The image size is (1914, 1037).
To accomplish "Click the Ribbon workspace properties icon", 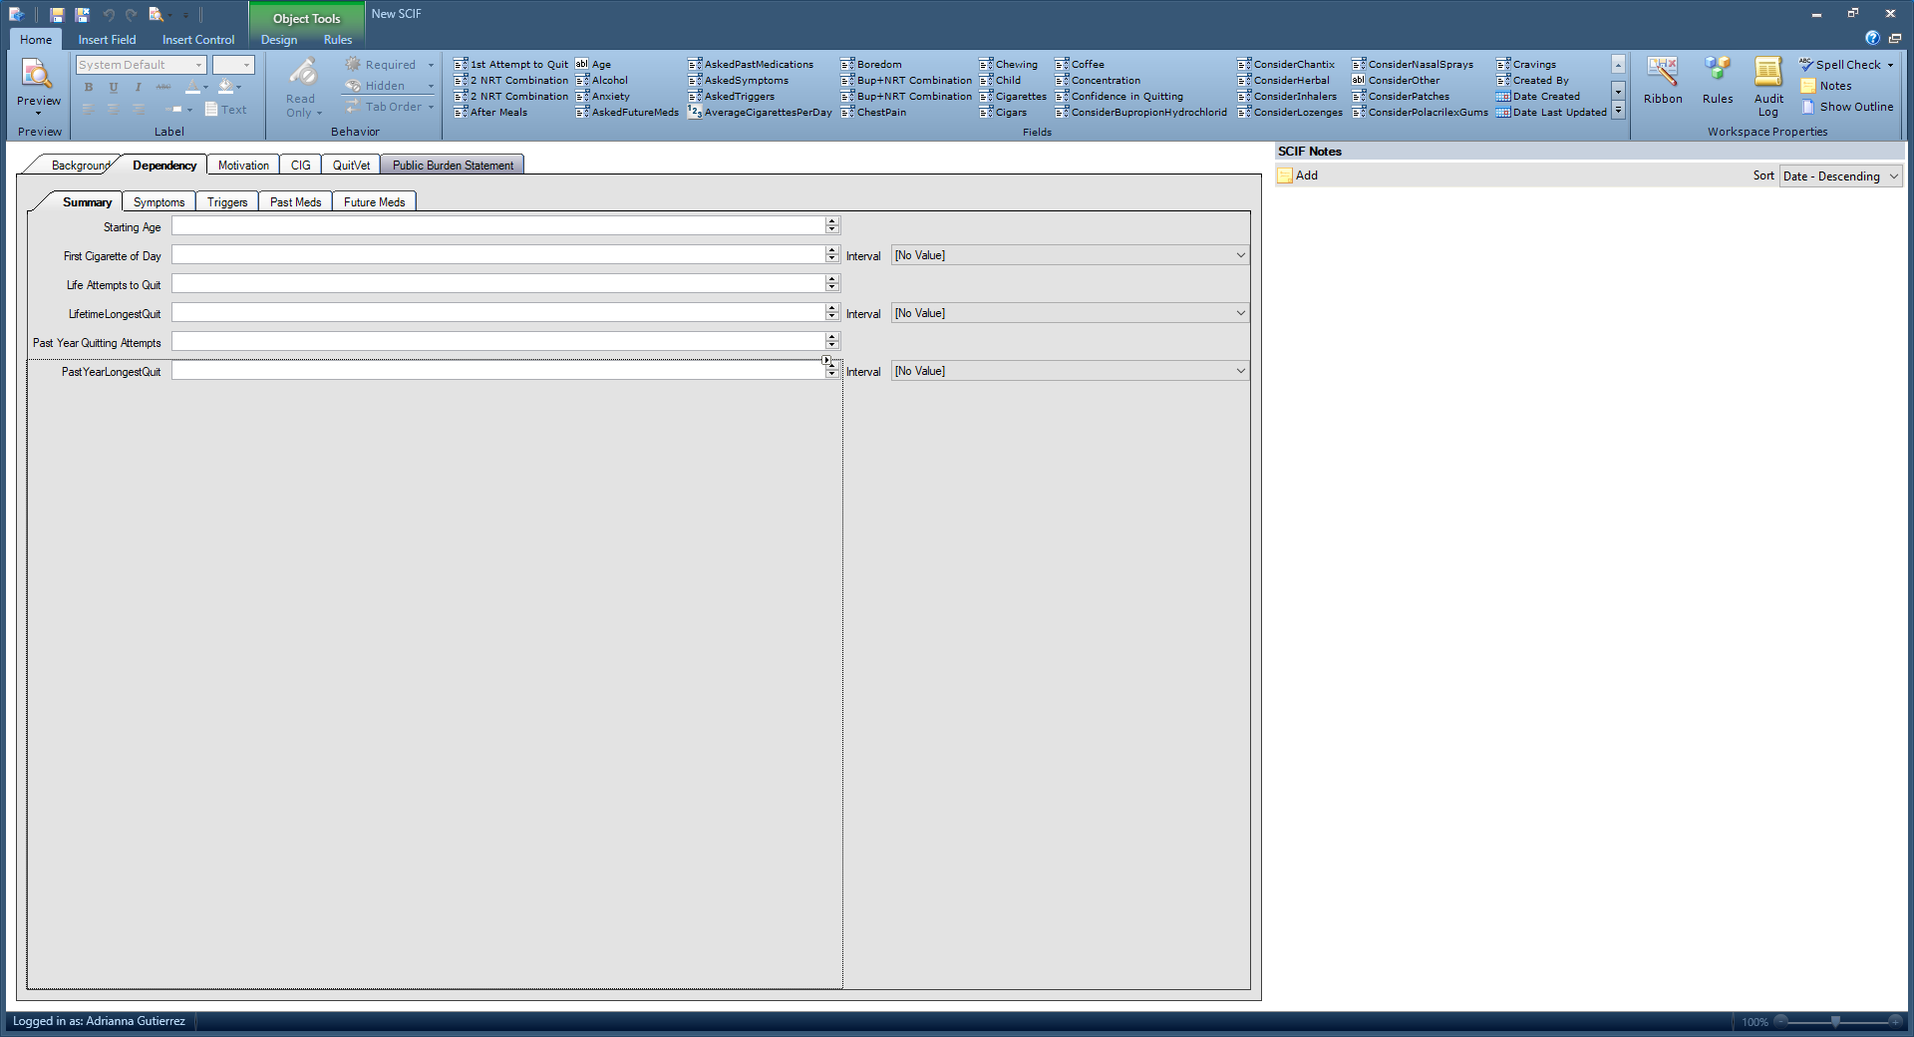I will click(x=1663, y=80).
